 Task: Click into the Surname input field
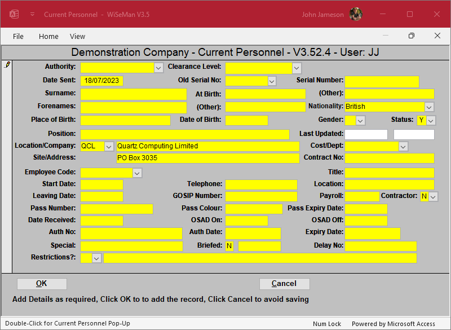click(134, 94)
